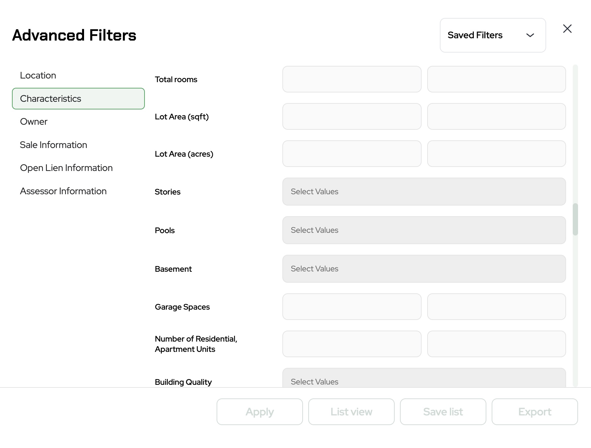591x448 pixels.
Task: Click the Export button
Action: click(x=535, y=412)
